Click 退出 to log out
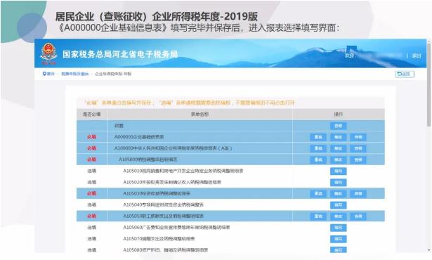Image resolution: width=432 pixels, height=260 pixels. [417, 56]
